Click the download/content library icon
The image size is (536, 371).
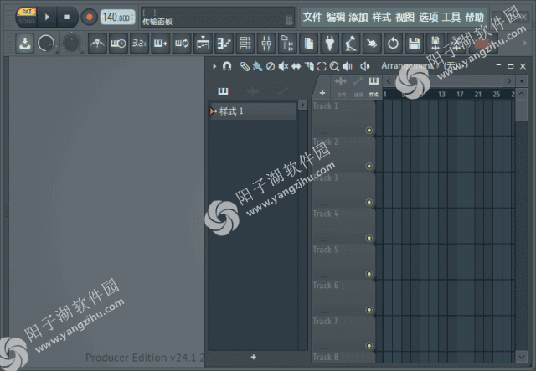click(24, 43)
